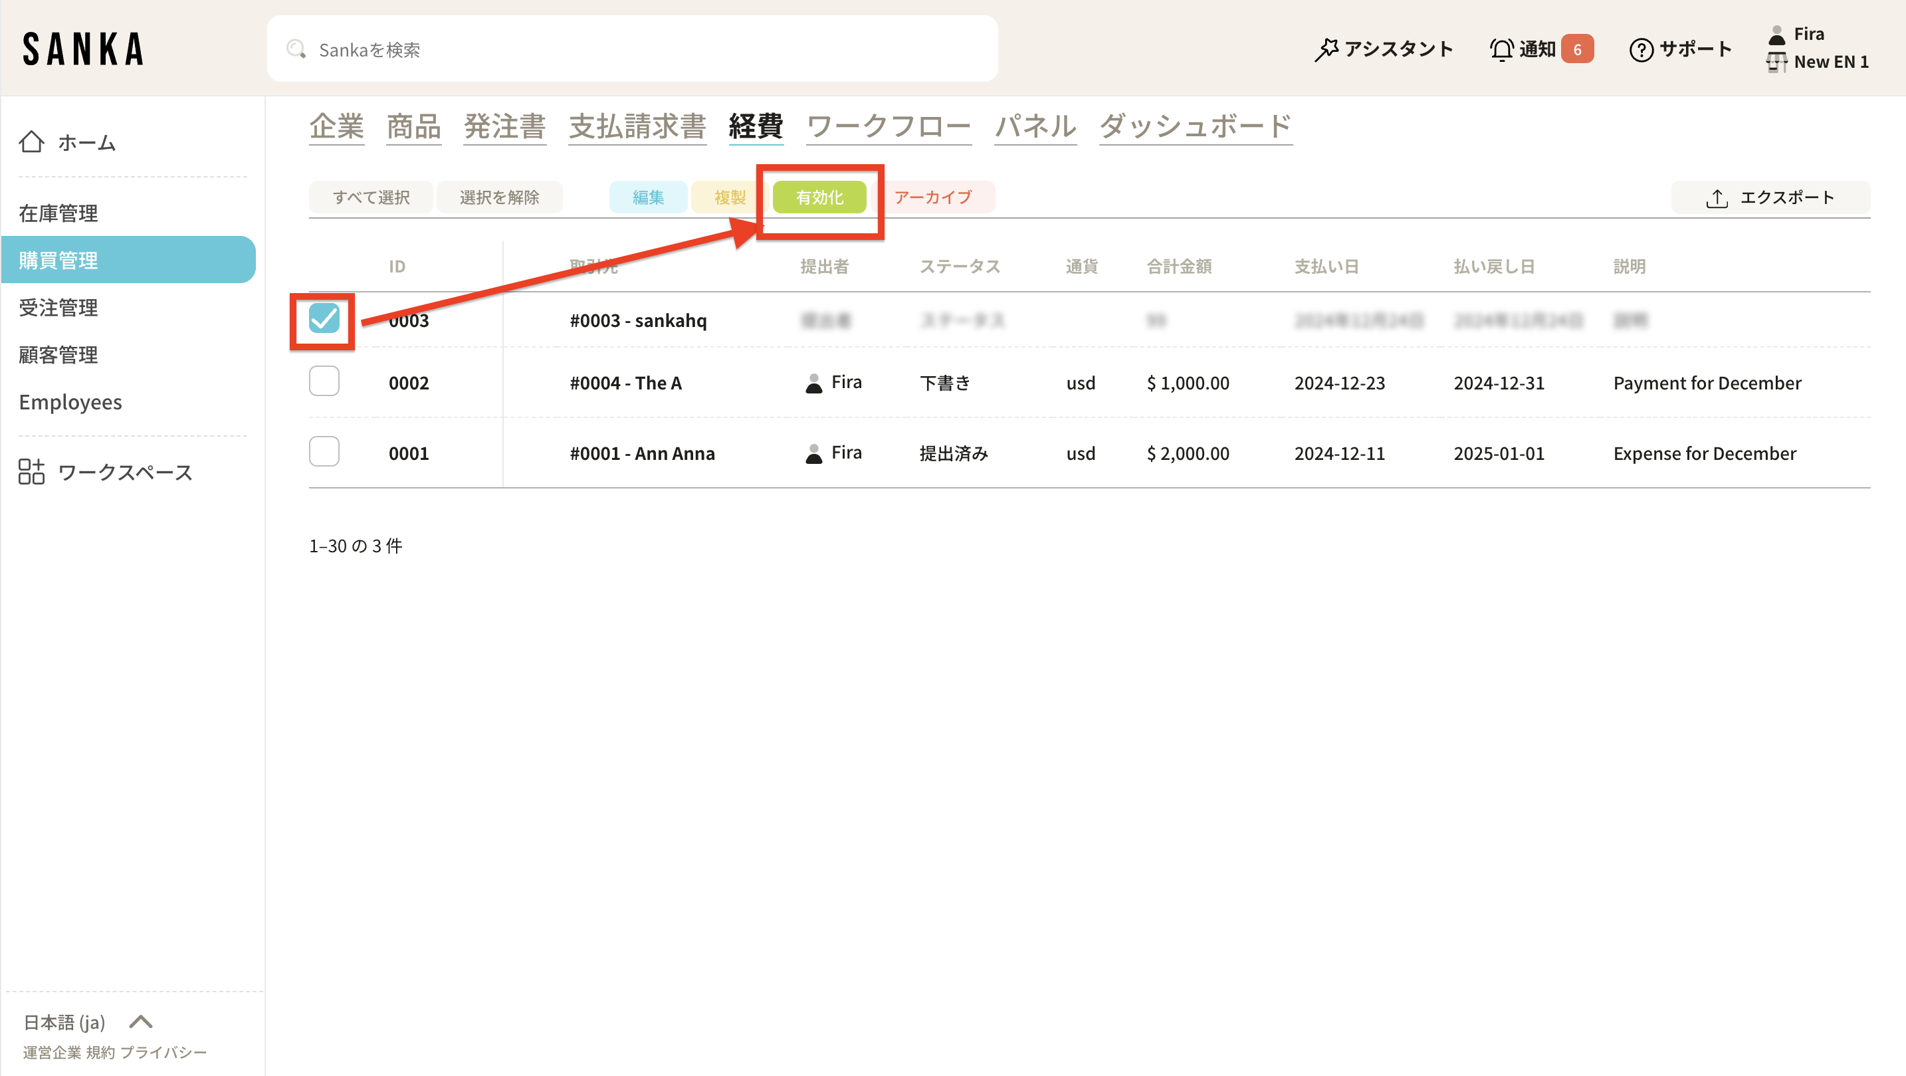Click the workspace grid icon

[31, 471]
